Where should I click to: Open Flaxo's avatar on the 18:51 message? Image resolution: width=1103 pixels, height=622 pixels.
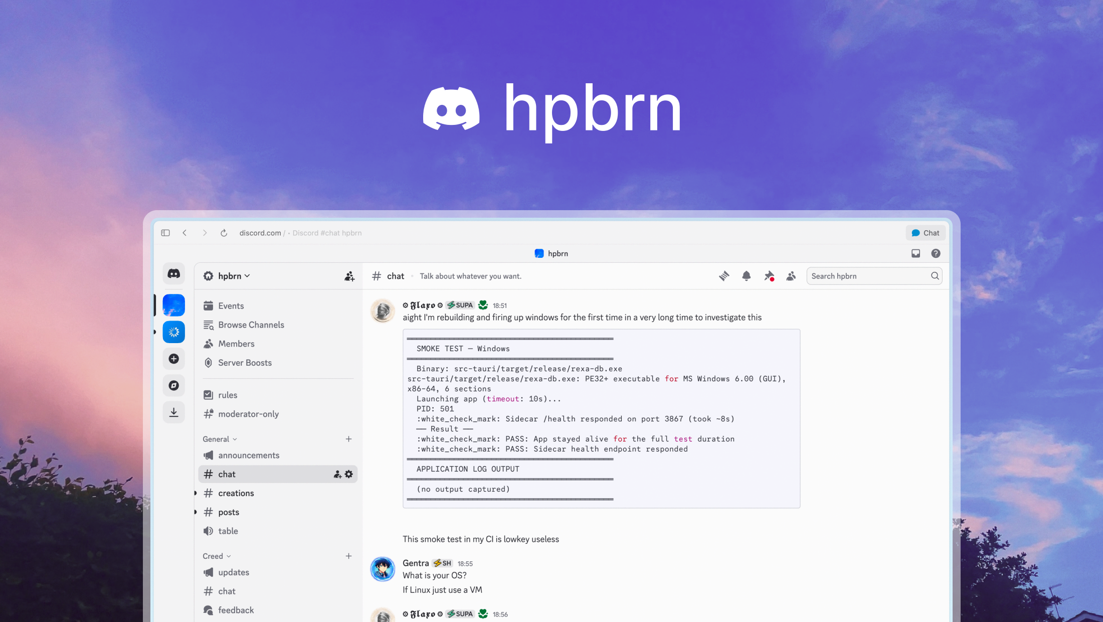click(x=383, y=311)
